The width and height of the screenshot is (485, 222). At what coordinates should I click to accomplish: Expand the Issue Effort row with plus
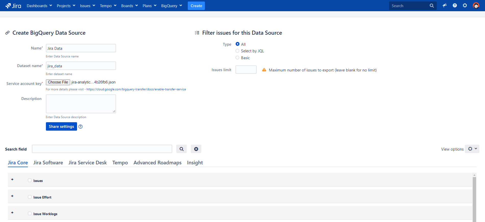pos(12,196)
